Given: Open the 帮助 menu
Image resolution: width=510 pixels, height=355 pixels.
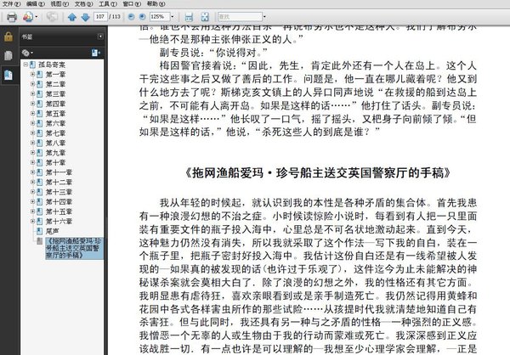Looking at the screenshot, I should 156,3.
